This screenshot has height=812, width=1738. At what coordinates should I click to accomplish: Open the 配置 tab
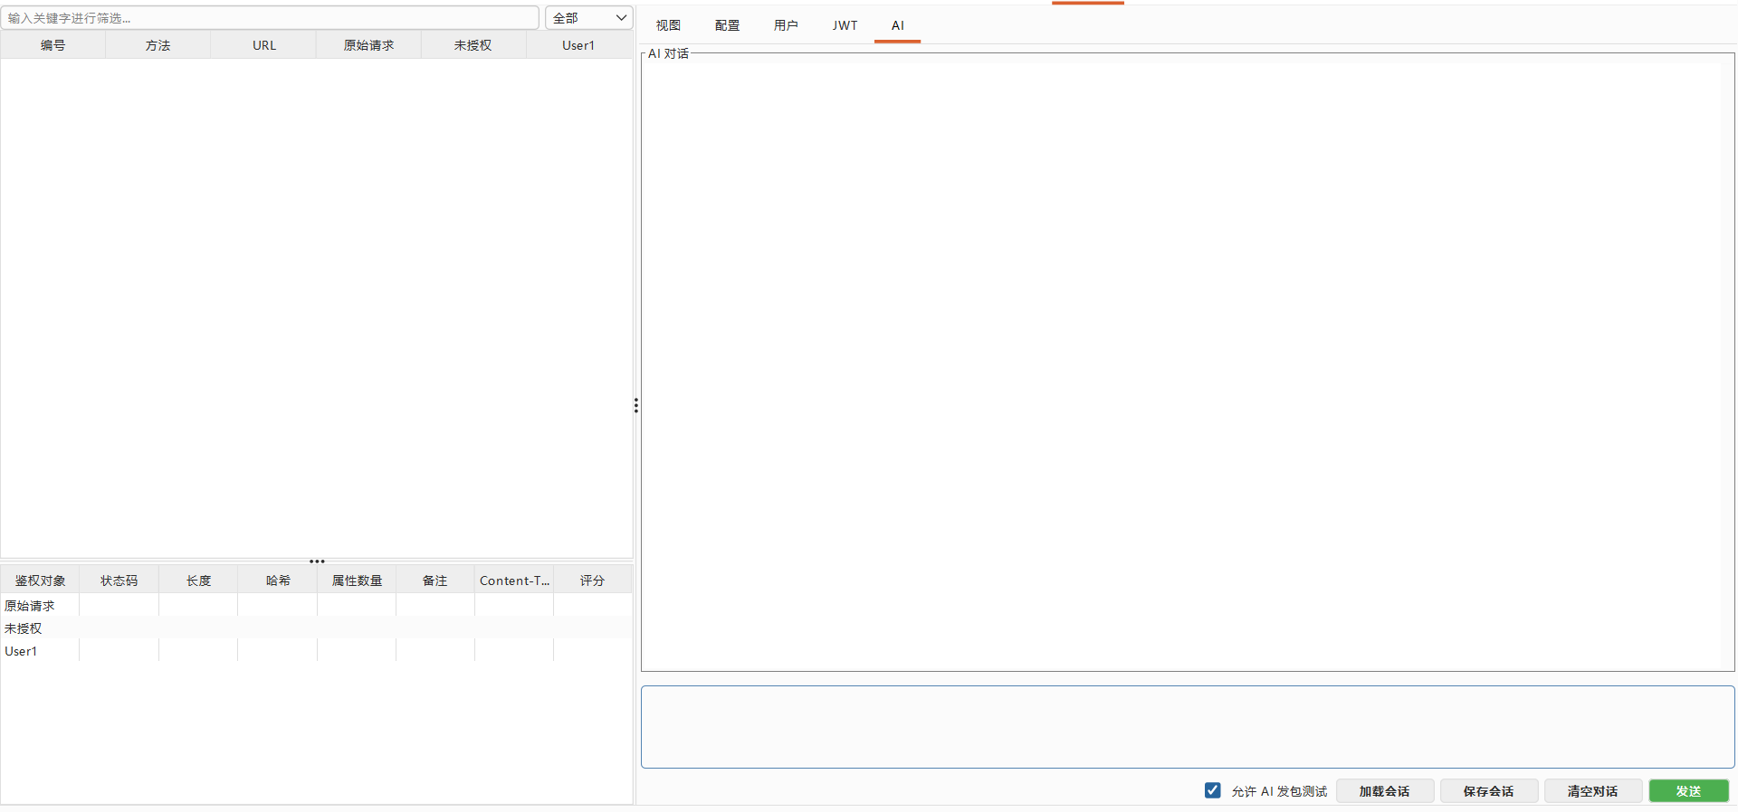(727, 25)
